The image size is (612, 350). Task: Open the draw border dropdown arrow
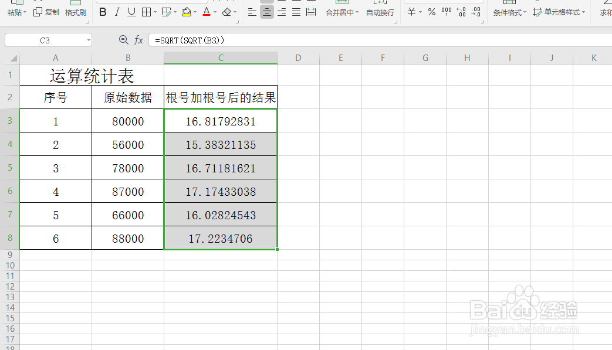coord(175,12)
